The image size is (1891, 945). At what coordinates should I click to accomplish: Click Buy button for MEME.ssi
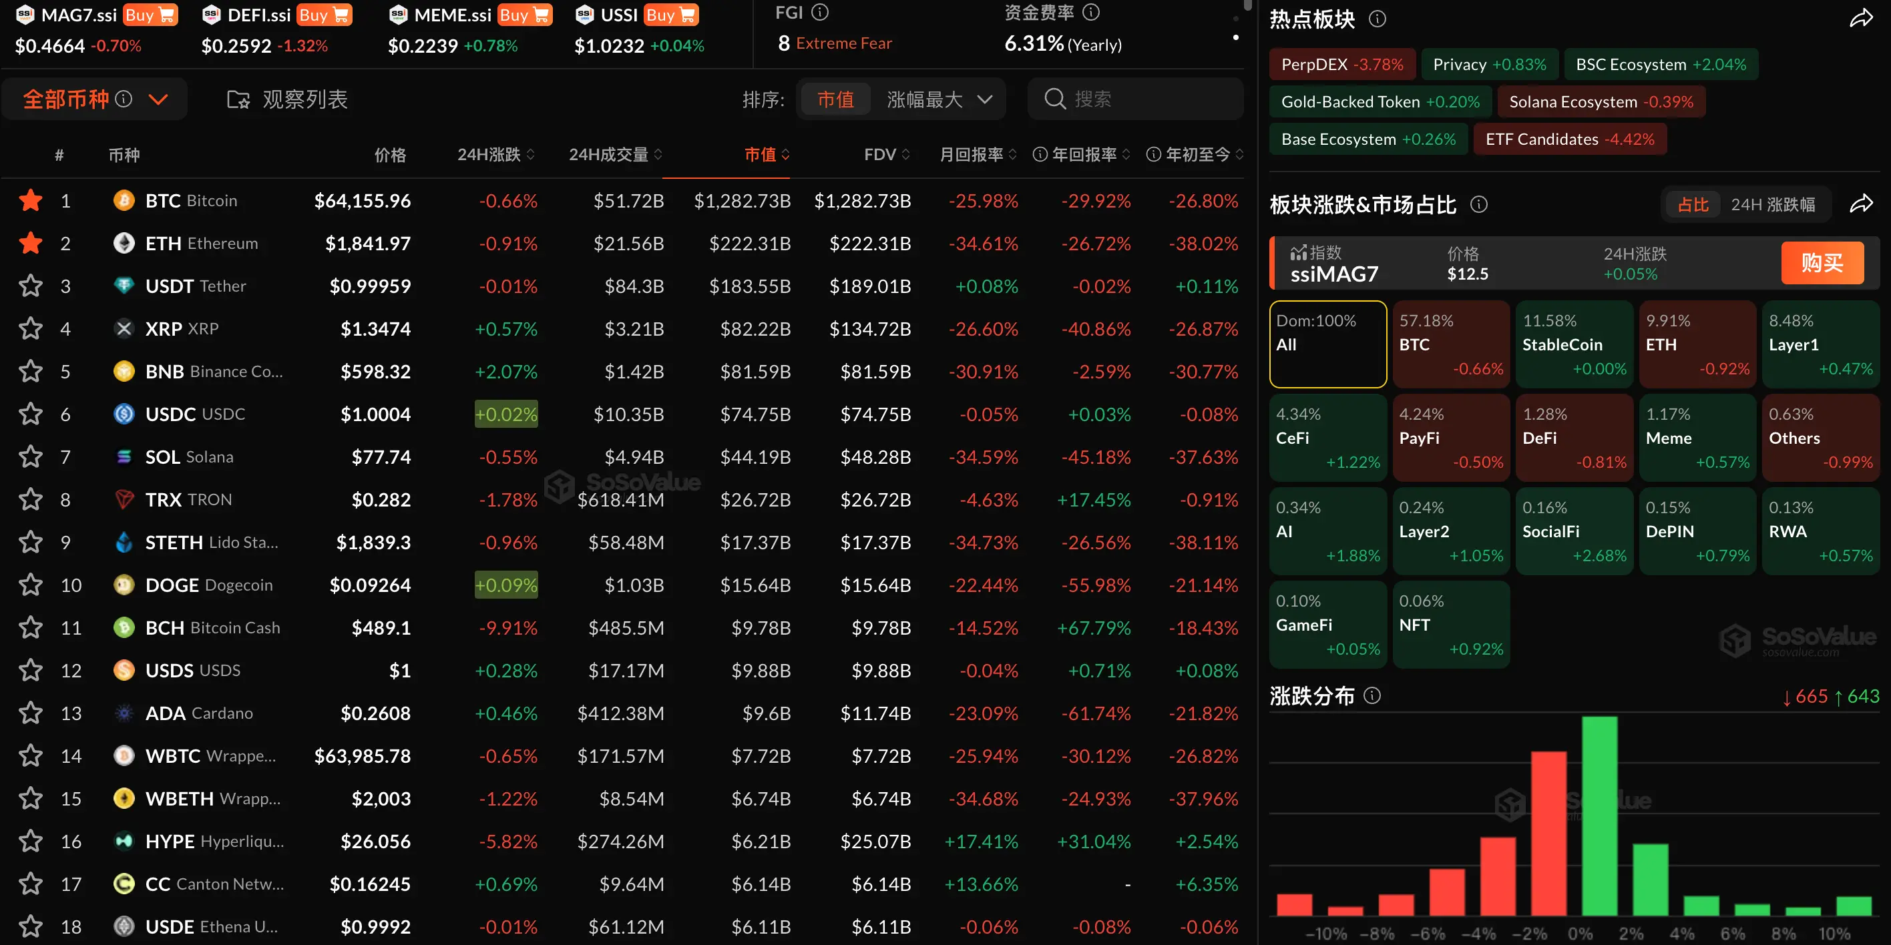coord(525,15)
